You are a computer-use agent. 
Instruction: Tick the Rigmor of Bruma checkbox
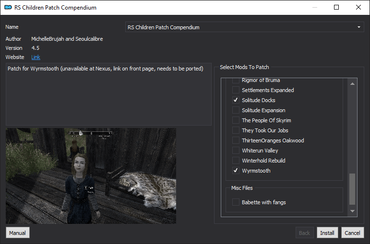point(236,81)
